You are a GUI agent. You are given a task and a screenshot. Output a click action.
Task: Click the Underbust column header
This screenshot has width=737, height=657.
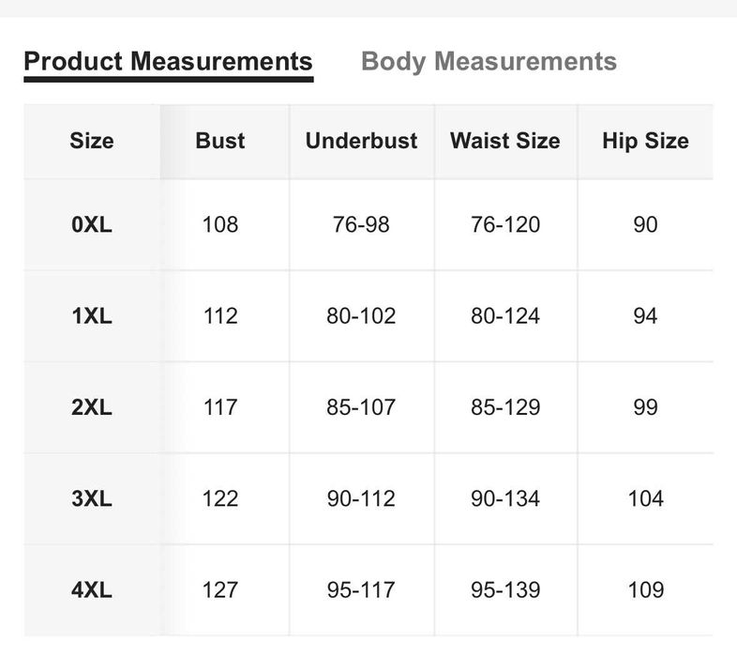tap(361, 141)
